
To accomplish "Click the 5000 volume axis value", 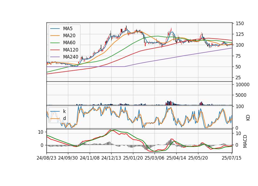I will [241, 95].
